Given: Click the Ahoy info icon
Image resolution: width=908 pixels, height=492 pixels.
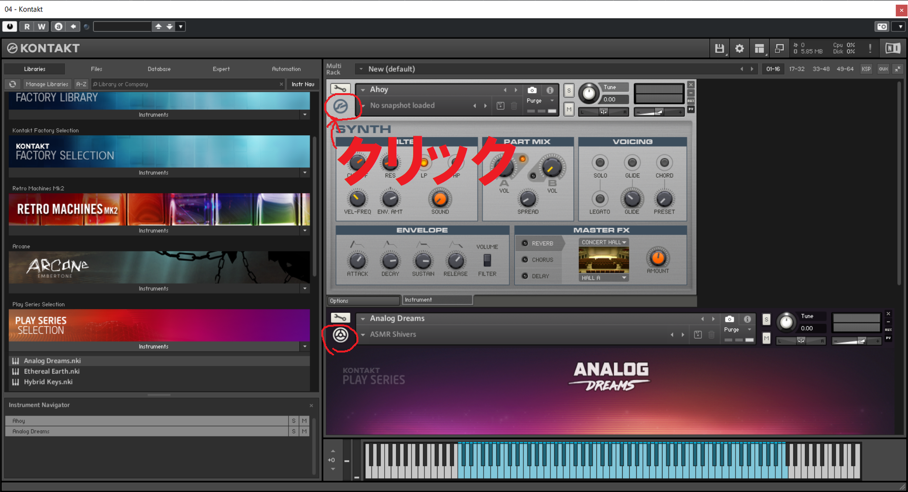Looking at the screenshot, I should [x=550, y=90].
